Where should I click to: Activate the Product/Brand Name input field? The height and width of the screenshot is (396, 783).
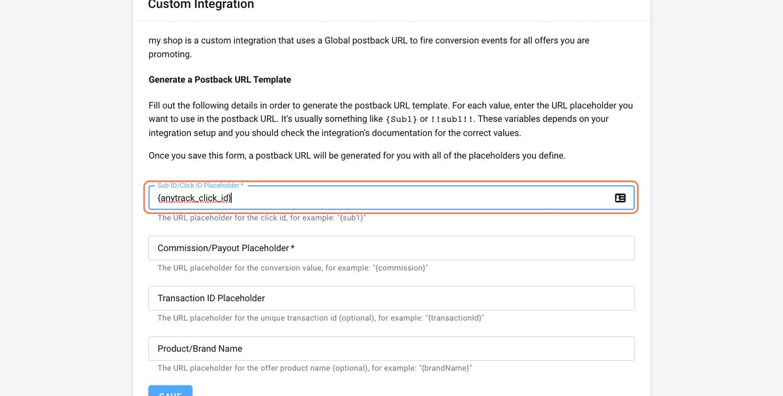pyautogui.click(x=391, y=348)
